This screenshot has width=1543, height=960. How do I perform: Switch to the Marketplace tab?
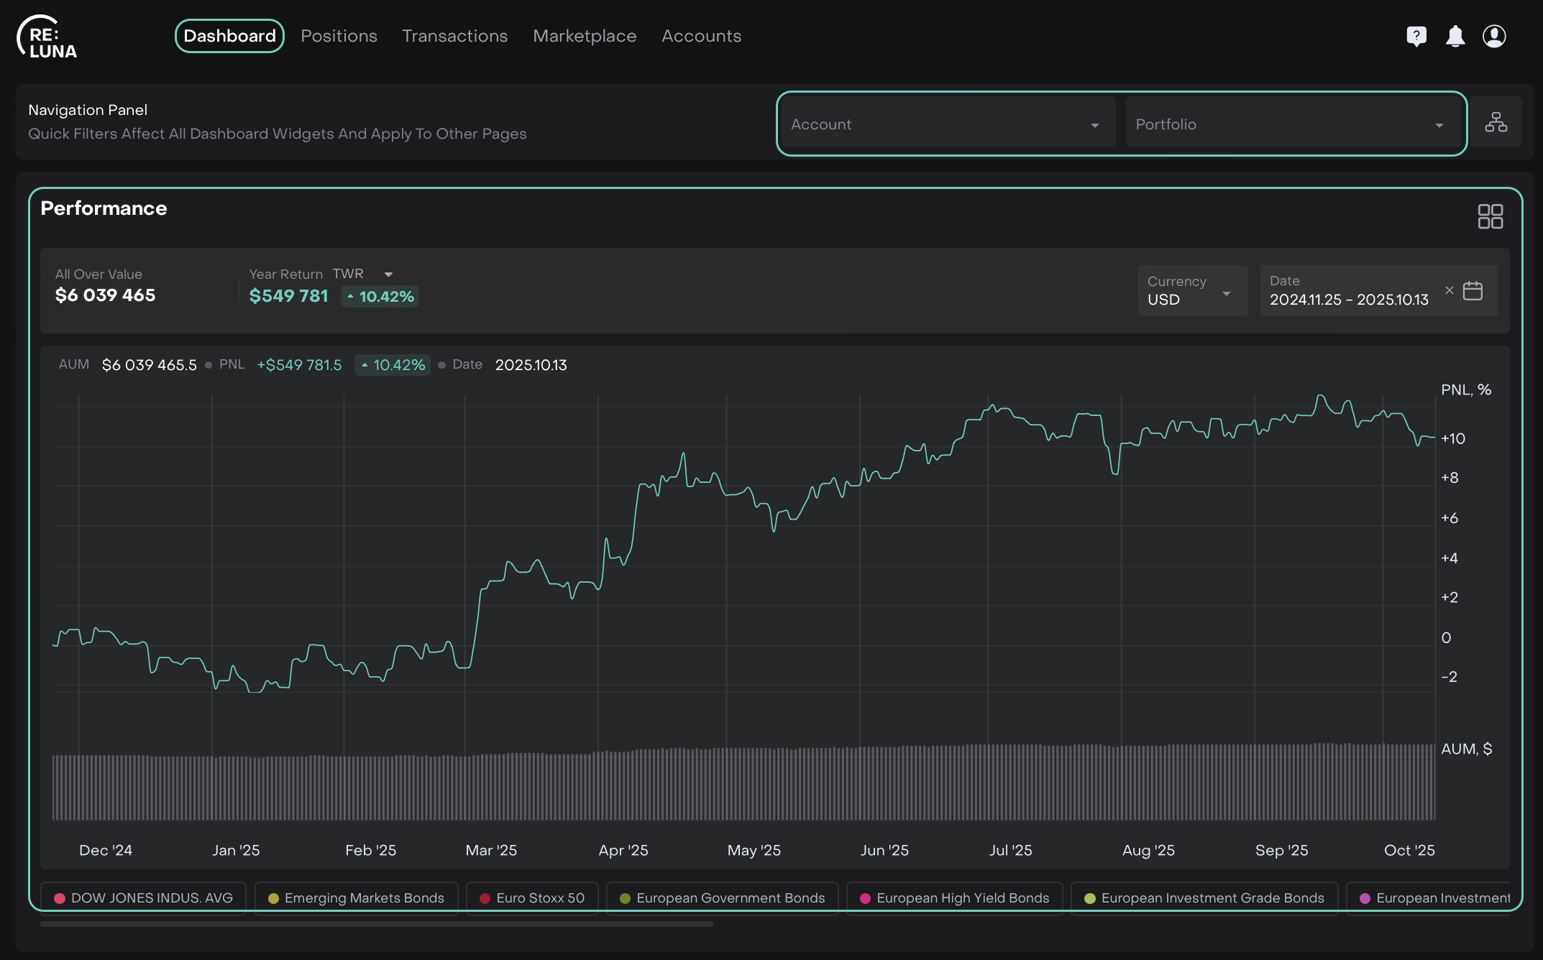585,36
